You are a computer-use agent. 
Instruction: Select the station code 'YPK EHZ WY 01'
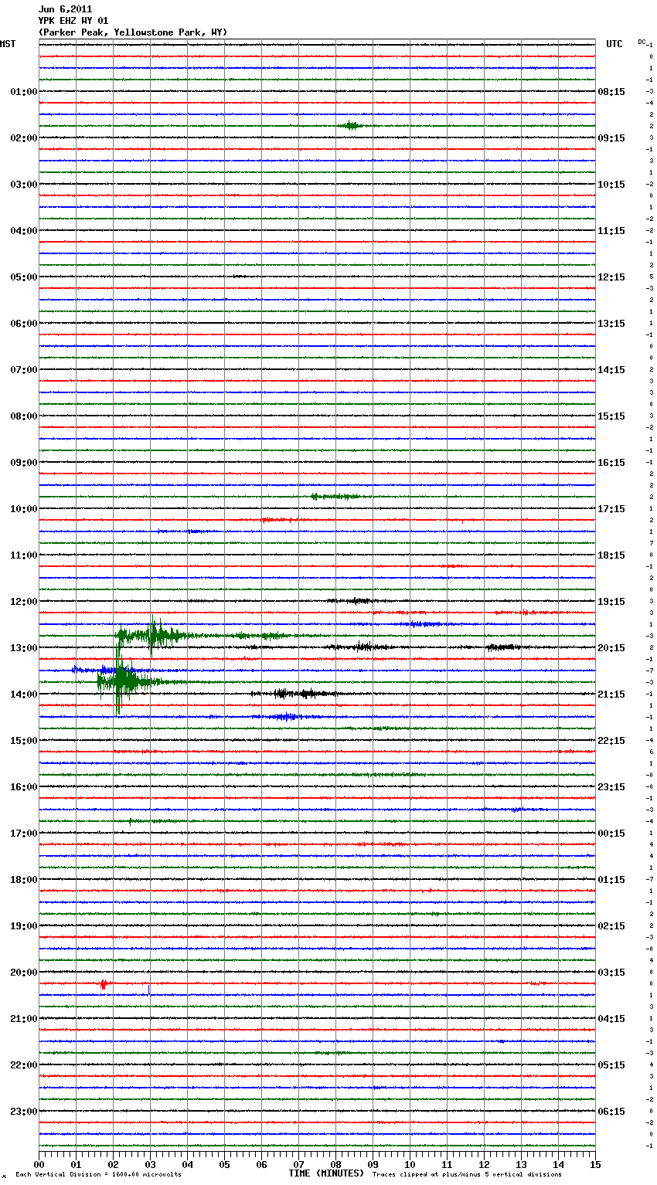(73, 21)
